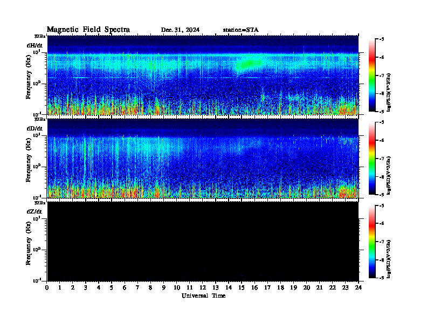Click the "32Hz" label atop the dH/dt panel
The height and width of the screenshot is (330, 427).
(x=39, y=36)
